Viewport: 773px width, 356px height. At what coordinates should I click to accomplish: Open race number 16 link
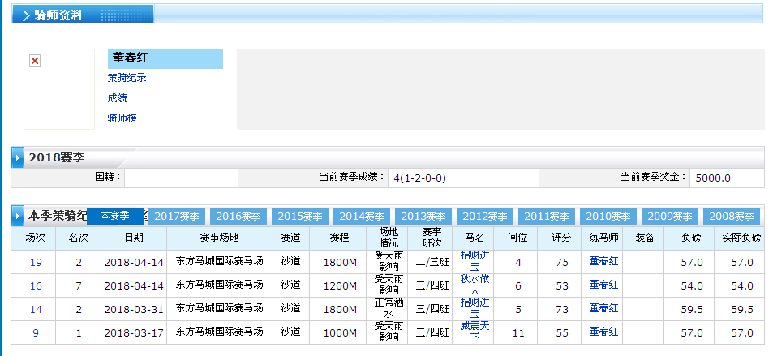tap(36, 285)
